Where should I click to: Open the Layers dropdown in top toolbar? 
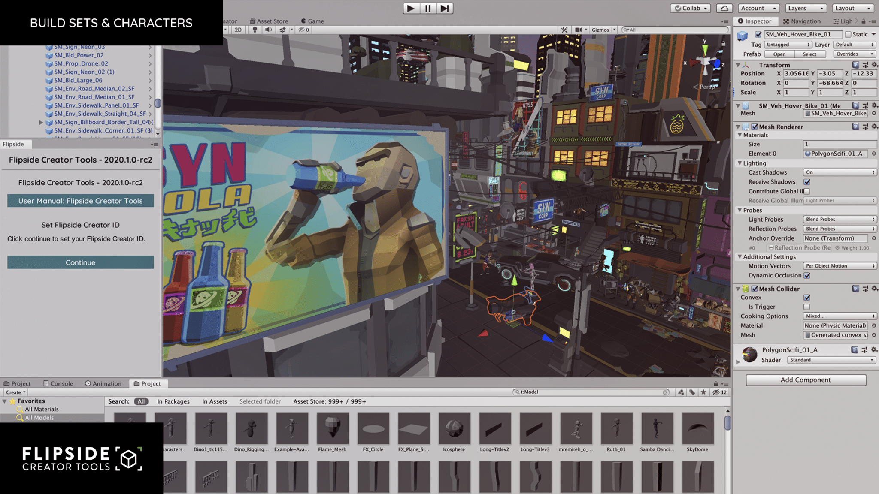coord(805,8)
